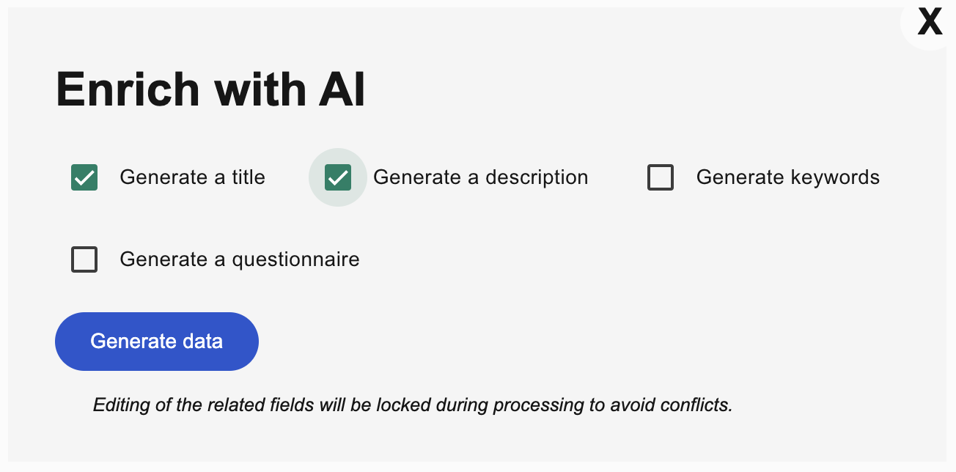
Task: Click the "Generate keywords" label text
Action: (788, 177)
